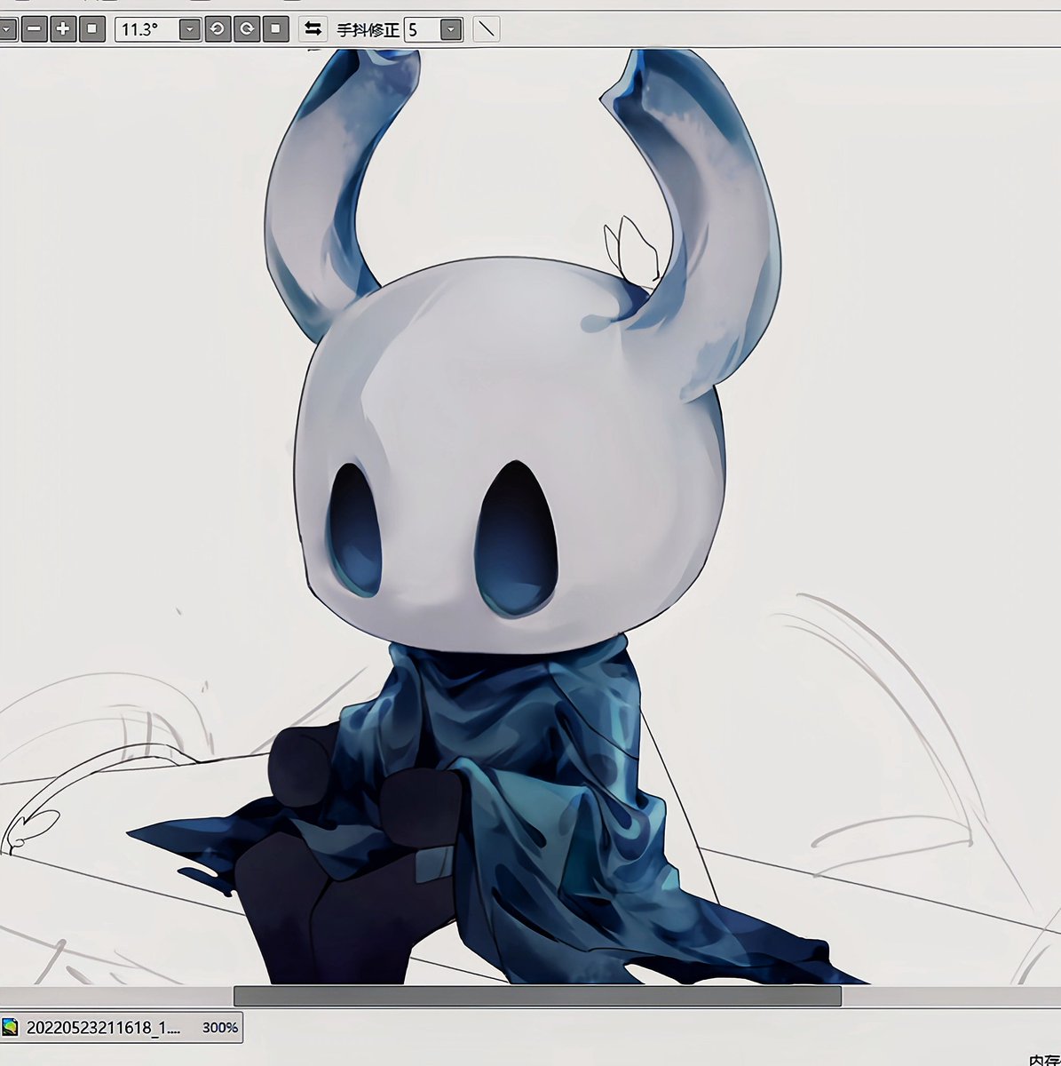Rotate canvas clockwise
Screen dimensions: 1061x1066
[x=247, y=29]
